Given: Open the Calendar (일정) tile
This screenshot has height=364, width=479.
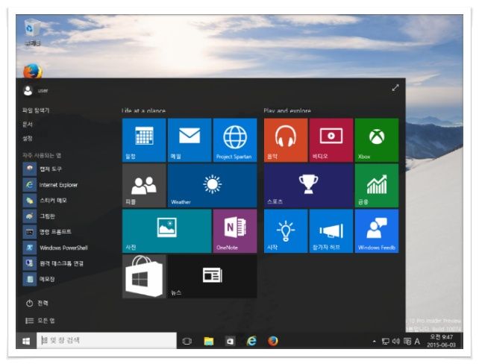Looking at the screenshot, I should point(144,140).
